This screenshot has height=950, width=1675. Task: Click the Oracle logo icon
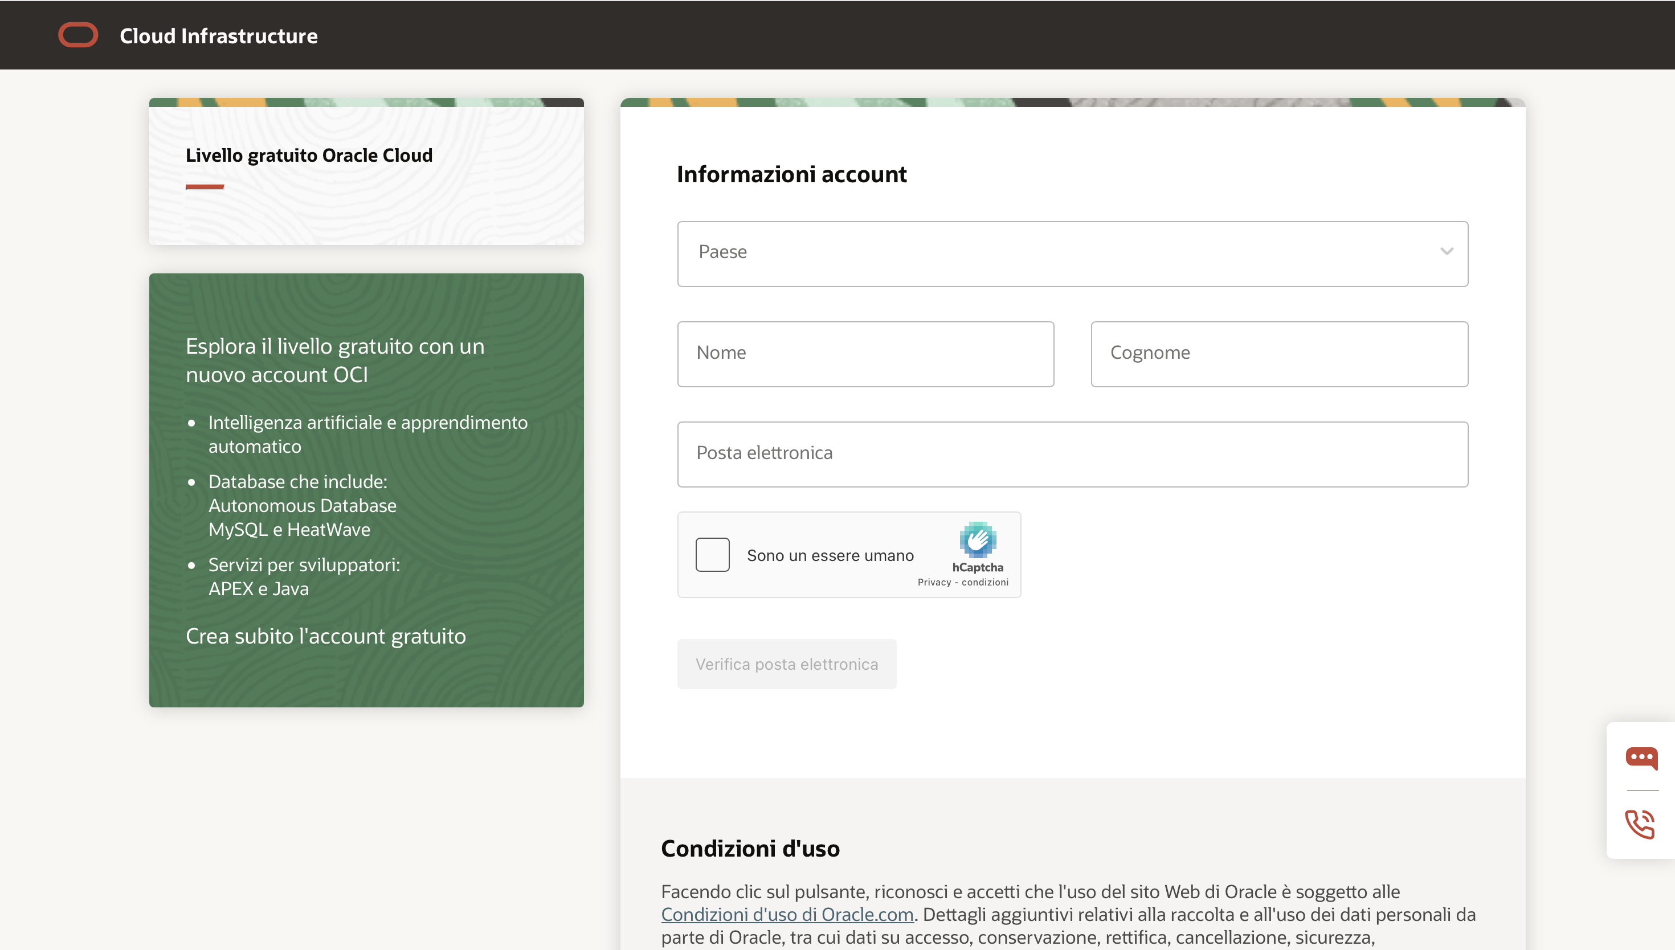pyautogui.click(x=77, y=35)
